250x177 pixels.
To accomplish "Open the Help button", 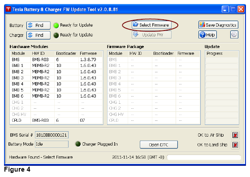I will (x=207, y=35).
